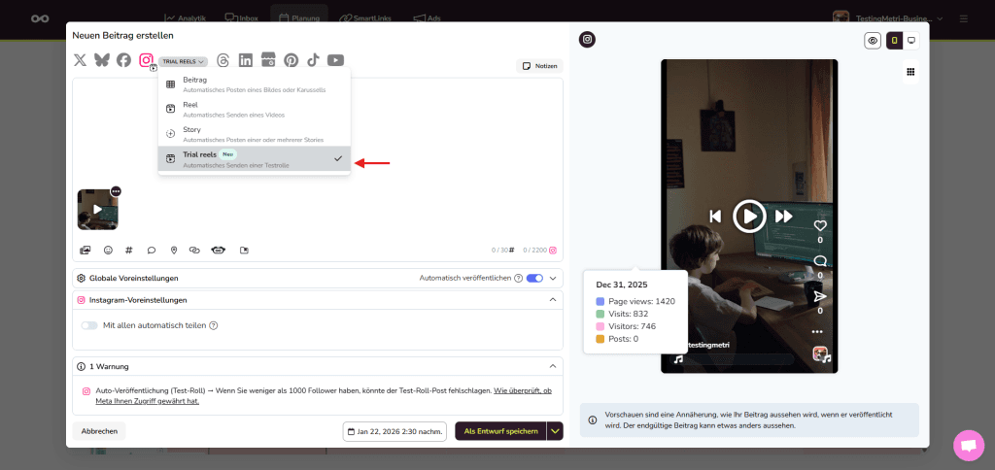Open the TestingMetri-Business account dropdown
The image size is (995, 470).
pos(888,18)
